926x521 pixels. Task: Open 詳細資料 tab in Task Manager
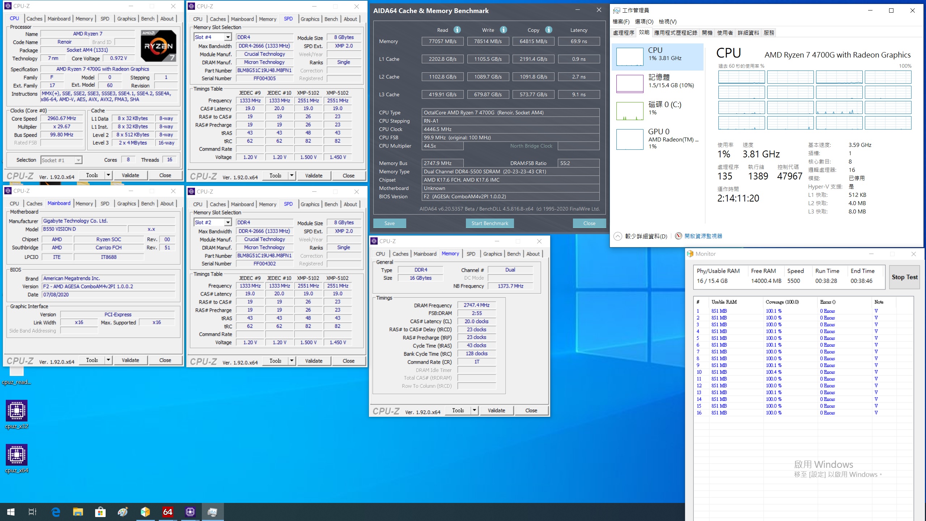pyautogui.click(x=748, y=33)
